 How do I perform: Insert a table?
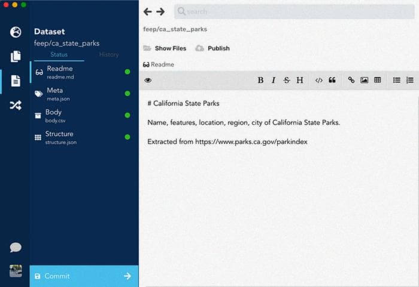(x=377, y=80)
